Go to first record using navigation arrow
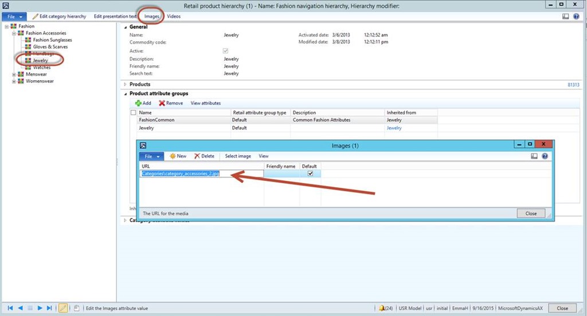 [10, 308]
